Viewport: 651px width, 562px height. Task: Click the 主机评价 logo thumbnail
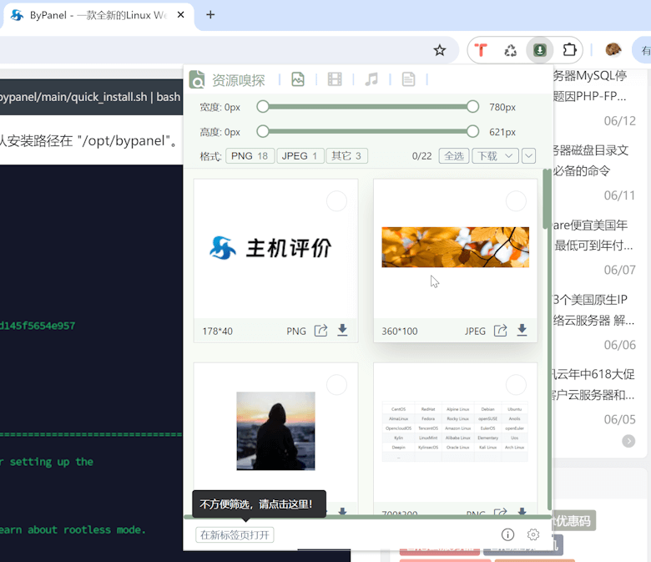pos(270,248)
